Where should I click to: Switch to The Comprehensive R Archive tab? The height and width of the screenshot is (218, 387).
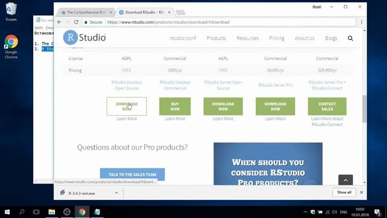pos(86,12)
